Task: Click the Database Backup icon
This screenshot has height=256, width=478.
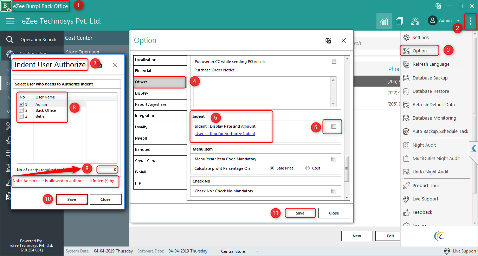Action: pyautogui.click(x=406, y=78)
